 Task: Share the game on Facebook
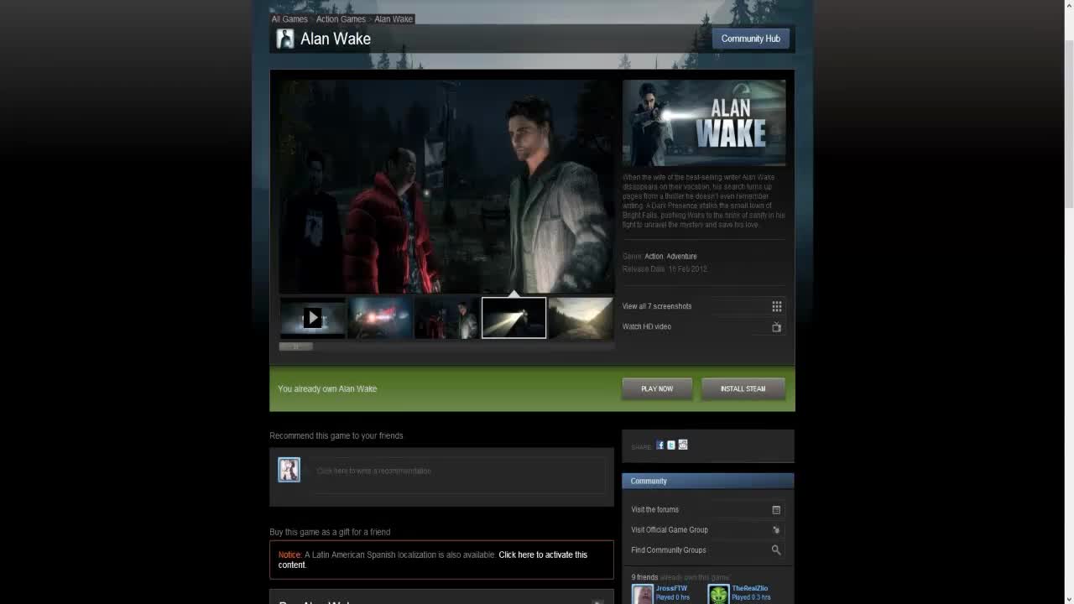click(660, 445)
